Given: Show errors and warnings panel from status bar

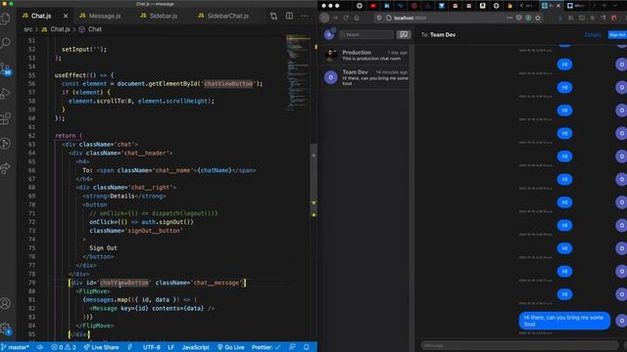Looking at the screenshot, I should 63,347.
